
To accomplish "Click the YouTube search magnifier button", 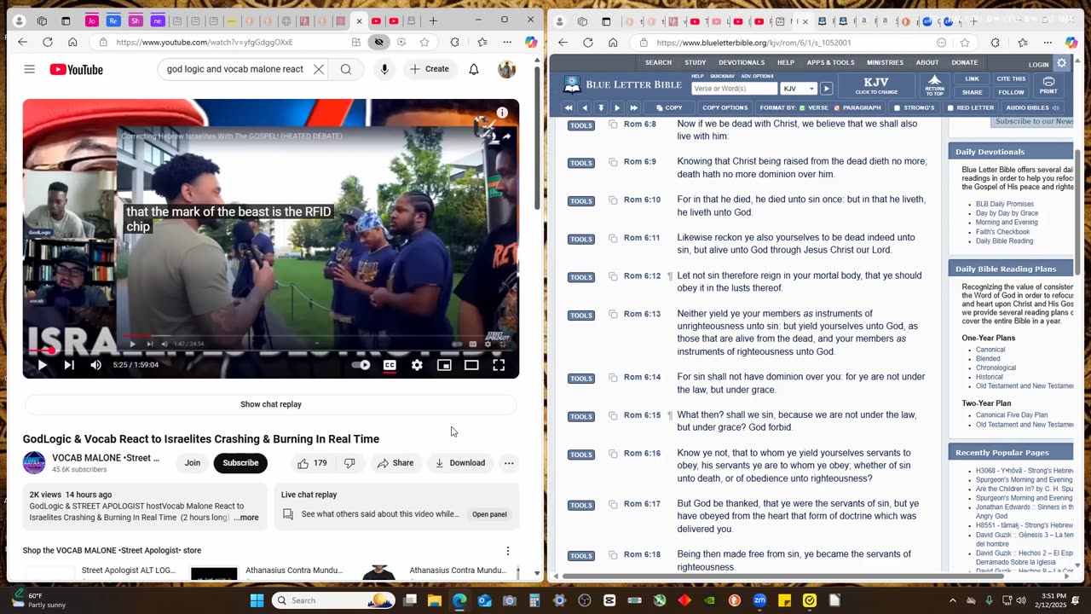I will coord(346,69).
